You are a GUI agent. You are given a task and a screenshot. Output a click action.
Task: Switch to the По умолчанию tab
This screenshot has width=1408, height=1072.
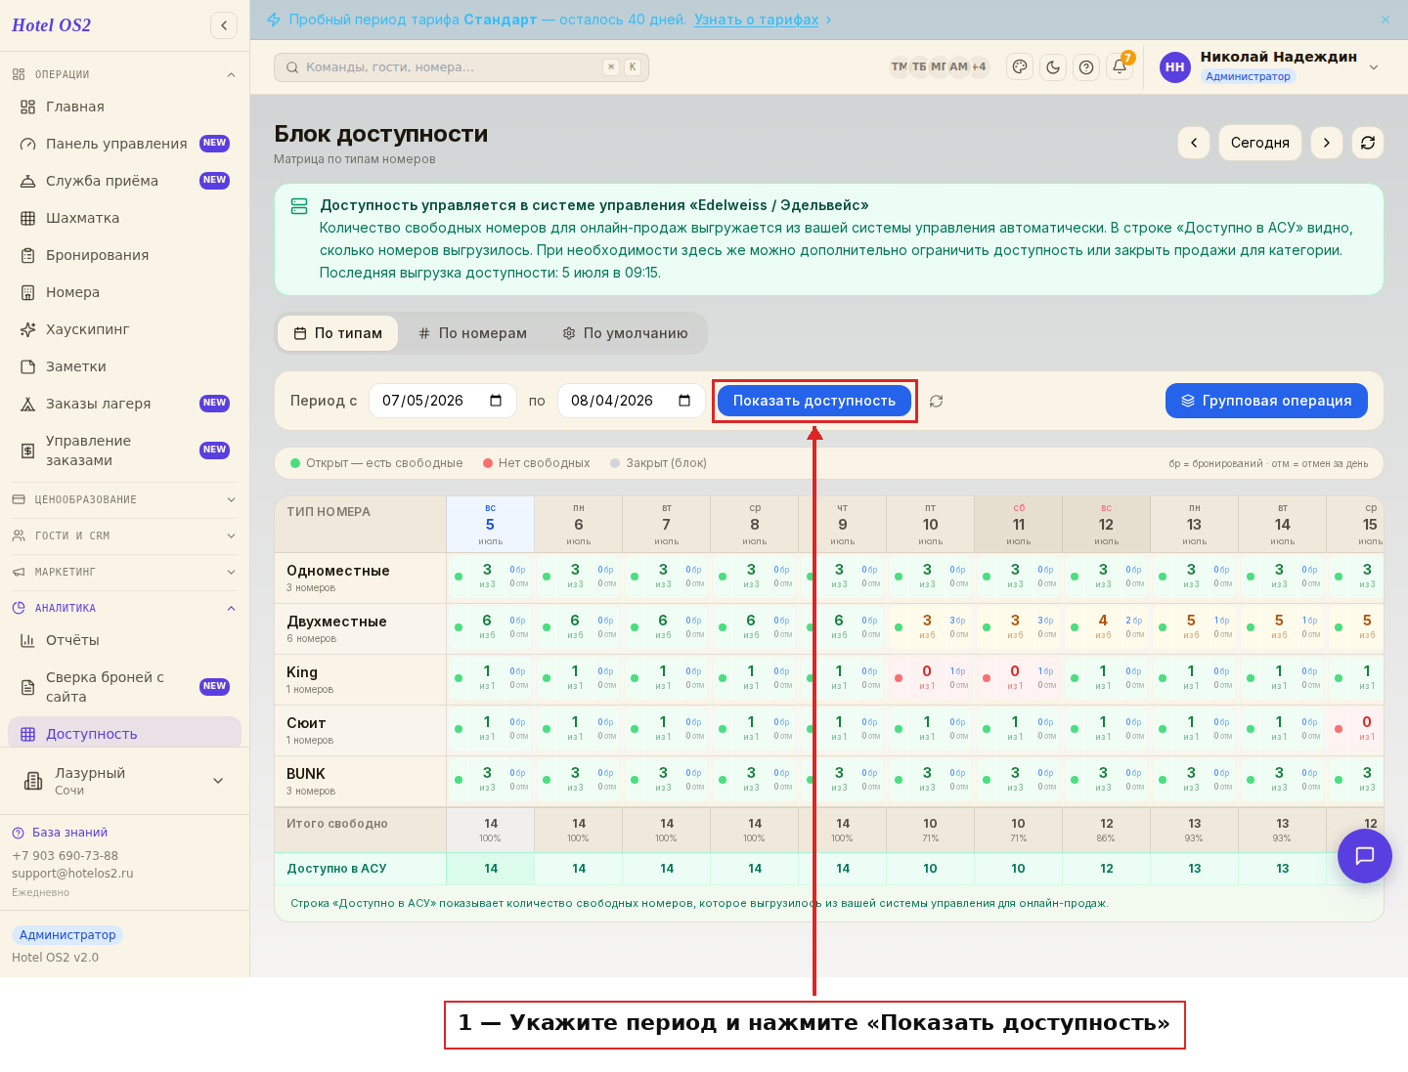626,333
